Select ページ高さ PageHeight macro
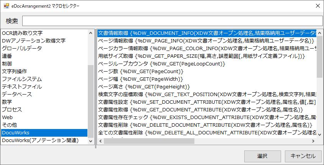The width and height of the screenshot is (324, 165). [x=207, y=87]
